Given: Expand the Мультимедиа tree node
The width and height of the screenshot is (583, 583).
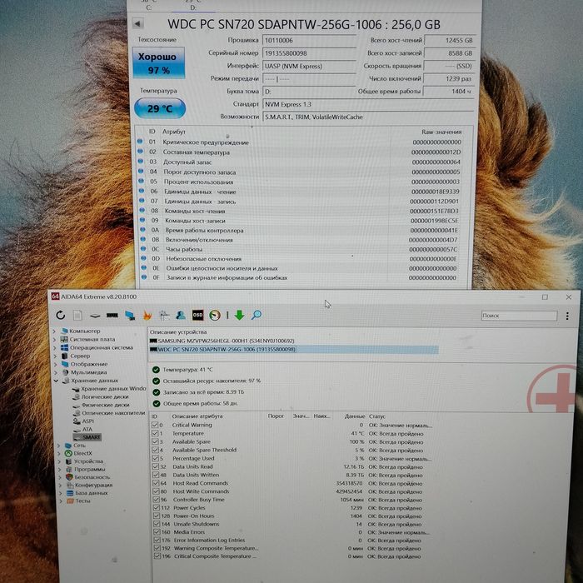Looking at the screenshot, I should (56, 372).
